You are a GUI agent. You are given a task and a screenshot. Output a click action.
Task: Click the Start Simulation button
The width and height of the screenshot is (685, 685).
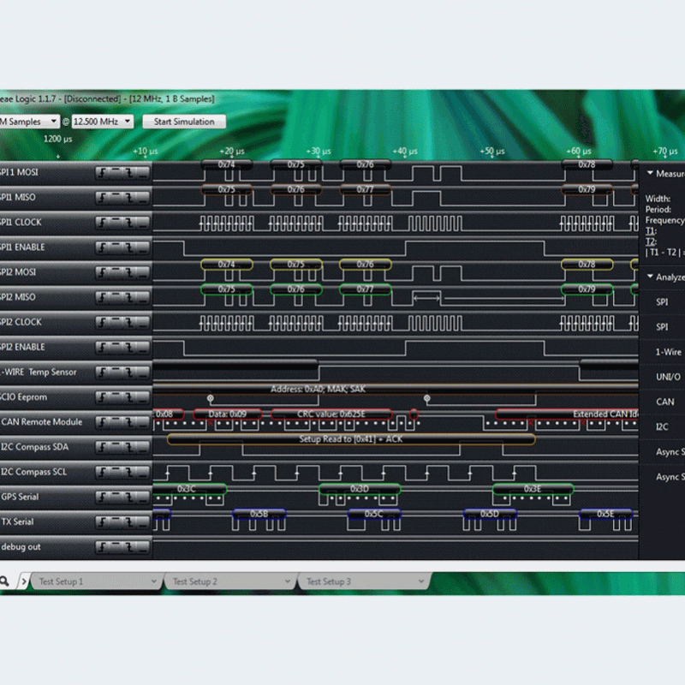point(184,122)
